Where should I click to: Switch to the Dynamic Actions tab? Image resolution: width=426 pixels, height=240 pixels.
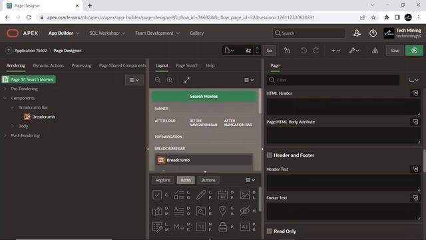(49, 65)
